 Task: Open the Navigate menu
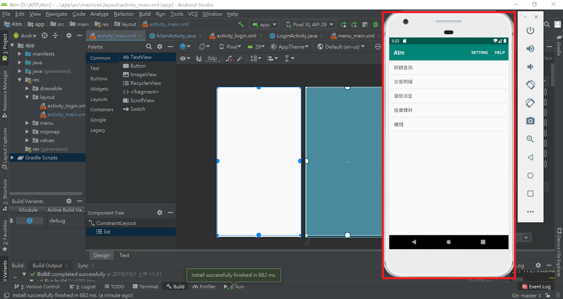(x=56, y=14)
